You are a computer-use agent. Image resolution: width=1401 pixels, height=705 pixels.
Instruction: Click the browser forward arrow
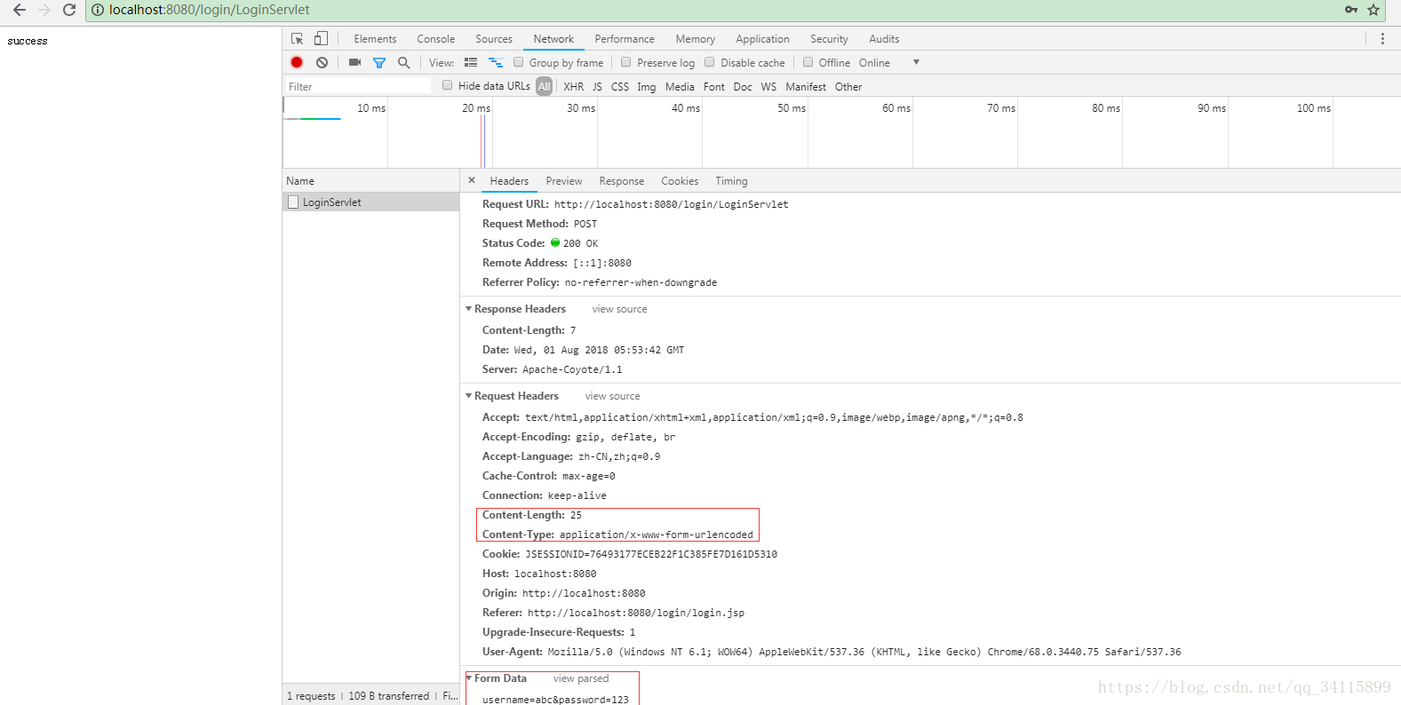(44, 10)
